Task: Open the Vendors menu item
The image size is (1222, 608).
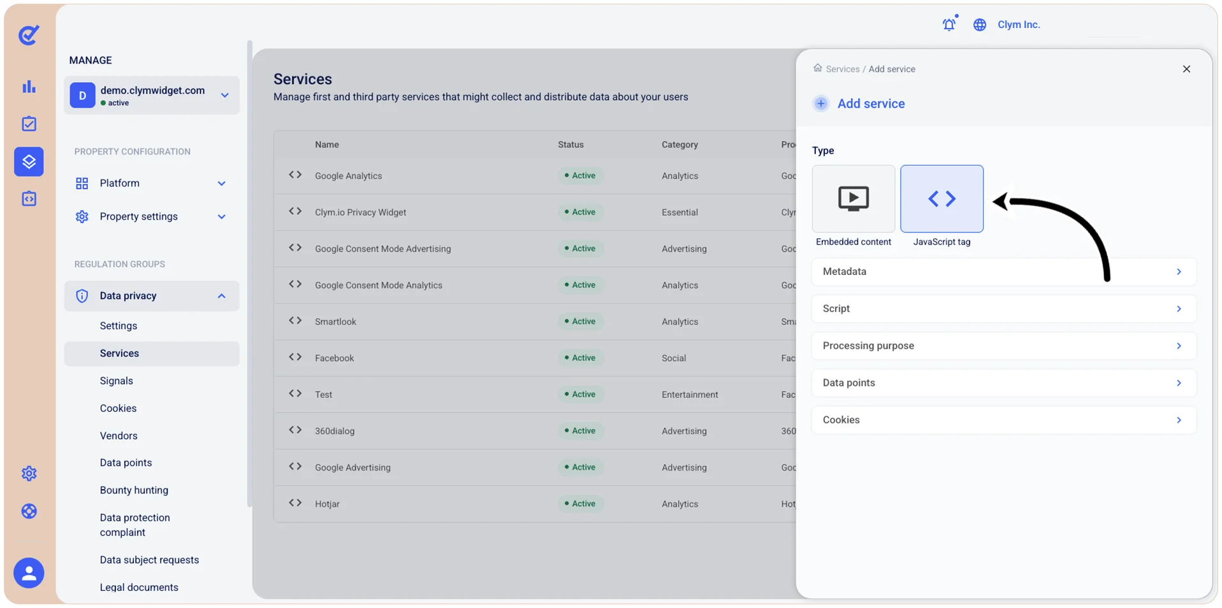Action: (119, 435)
